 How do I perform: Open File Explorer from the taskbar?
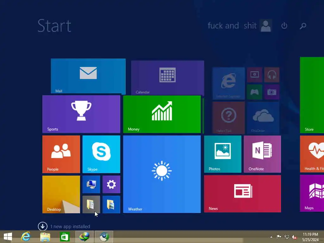pos(45,237)
